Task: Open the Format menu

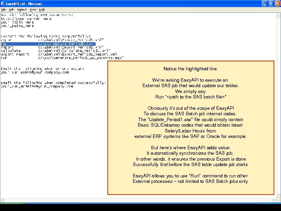Action: pyautogui.click(x=22, y=10)
